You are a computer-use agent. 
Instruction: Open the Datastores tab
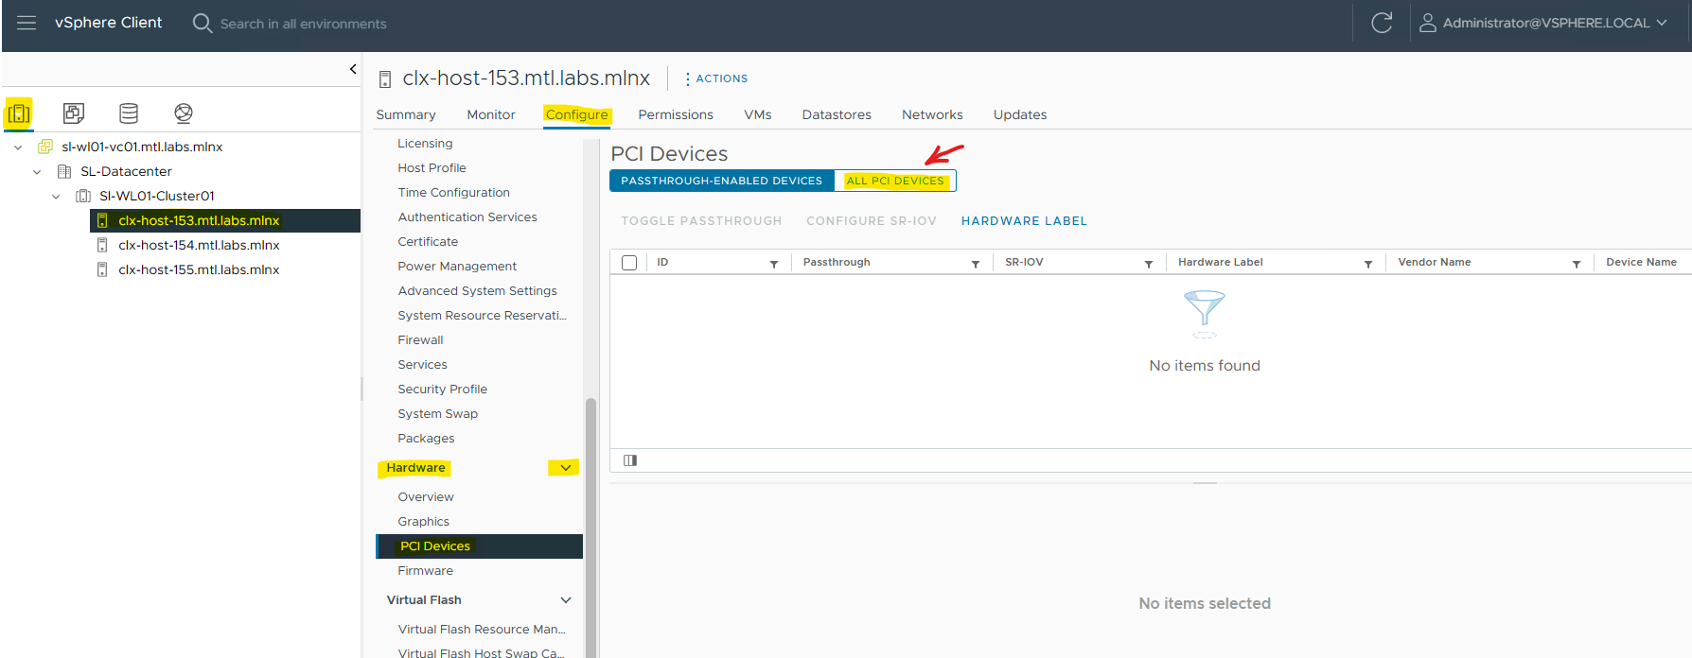(x=837, y=114)
